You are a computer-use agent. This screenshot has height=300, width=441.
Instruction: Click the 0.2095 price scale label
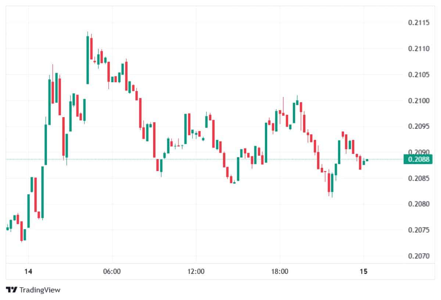click(x=419, y=127)
